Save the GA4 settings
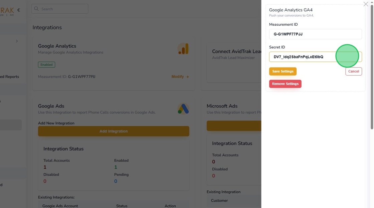Image resolution: width=374 pixels, height=208 pixels. [x=283, y=71]
